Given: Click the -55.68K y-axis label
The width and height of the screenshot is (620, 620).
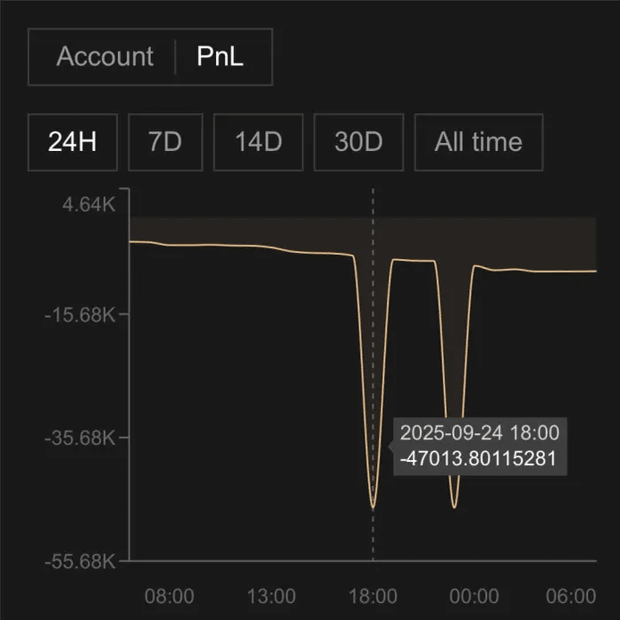Looking at the screenshot, I should coord(80,561).
